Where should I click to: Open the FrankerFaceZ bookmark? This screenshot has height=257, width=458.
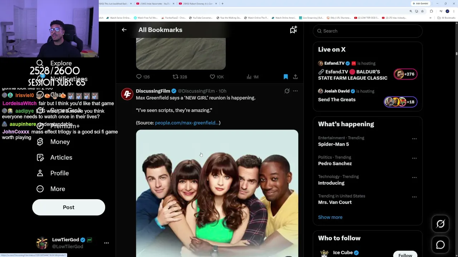click(173, 18)
